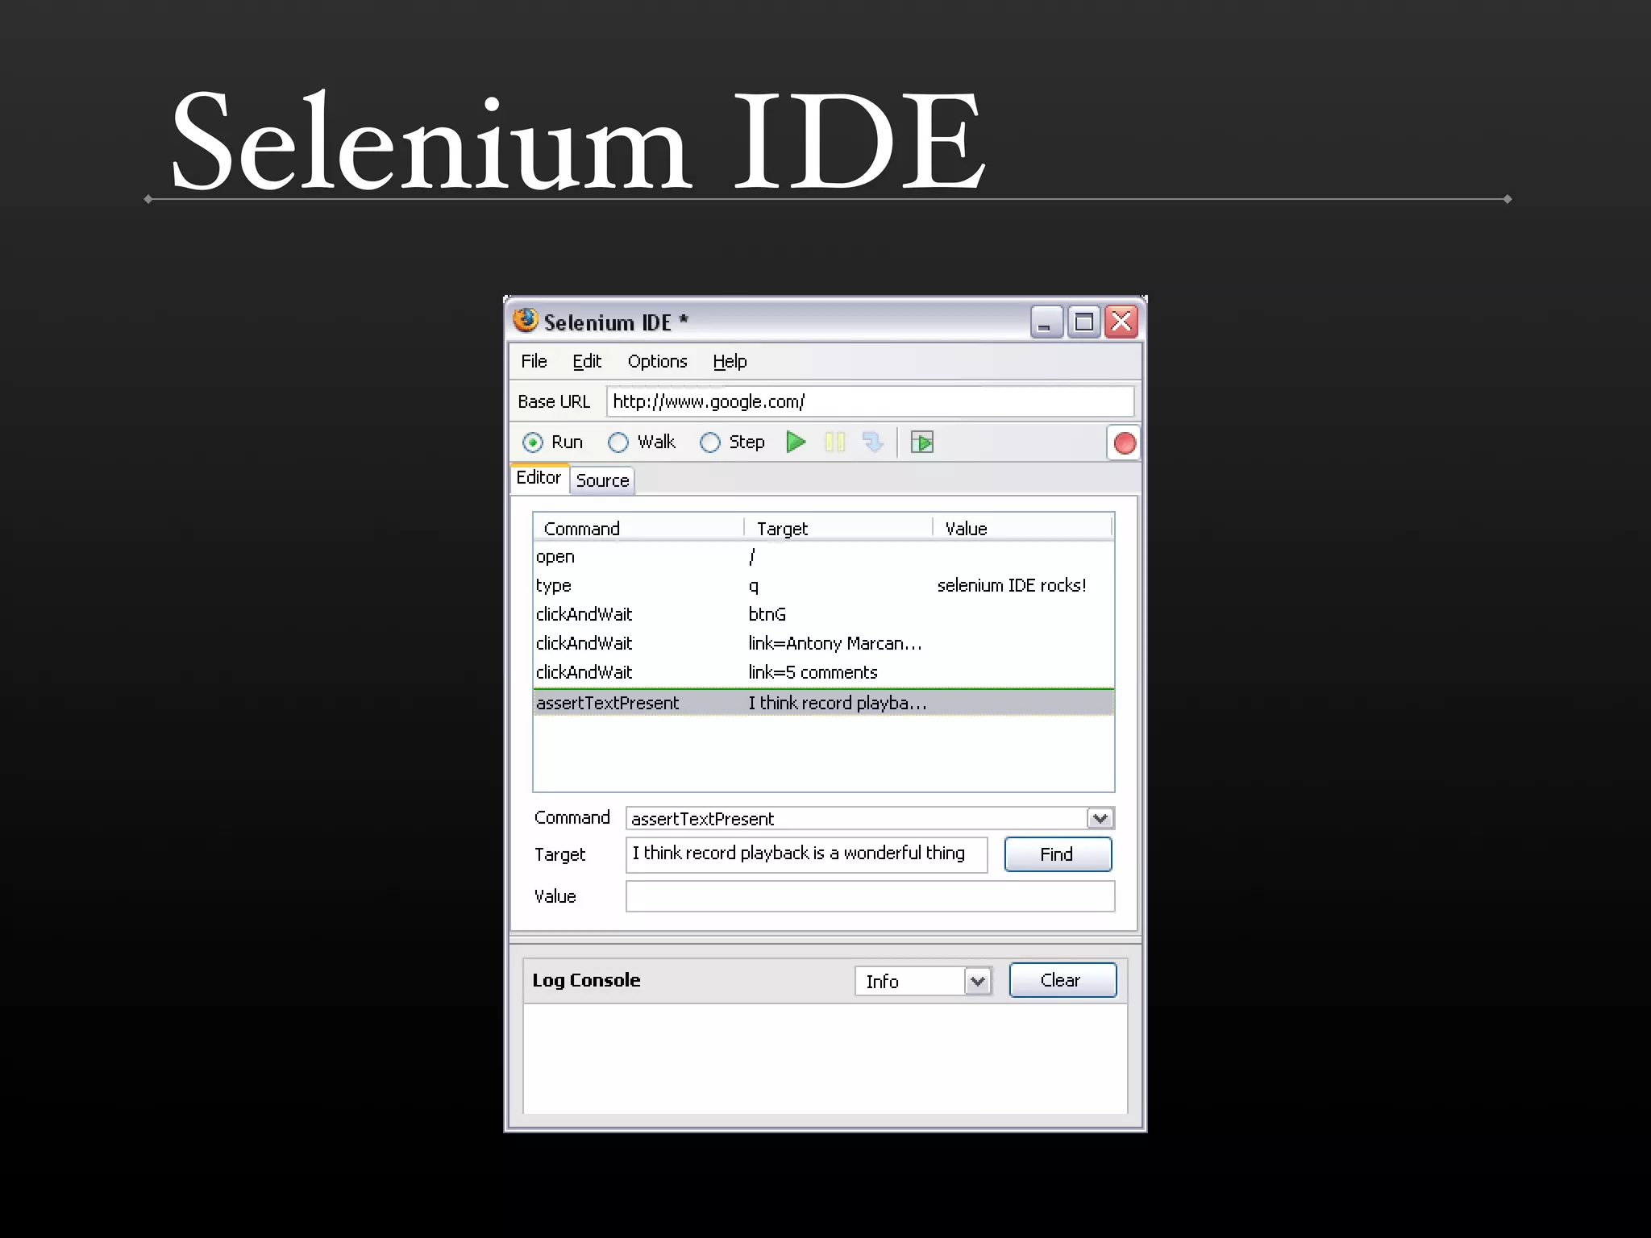Click the red Record button
1651x1238 pixels.
click(1124, 442)
